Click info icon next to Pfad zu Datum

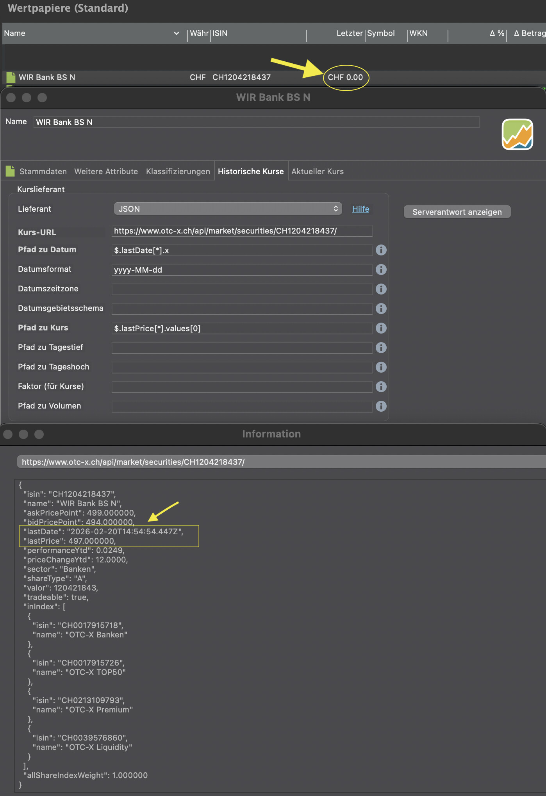click(x=381, y=250)
